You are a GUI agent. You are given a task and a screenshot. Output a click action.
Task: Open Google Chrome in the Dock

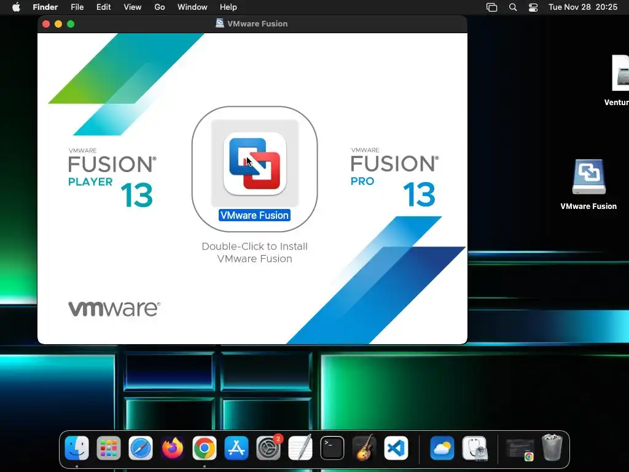[204, 448]
